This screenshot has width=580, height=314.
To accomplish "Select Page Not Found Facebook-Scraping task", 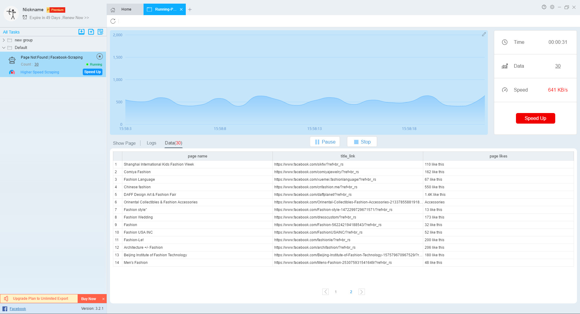I will pos(53,64).
